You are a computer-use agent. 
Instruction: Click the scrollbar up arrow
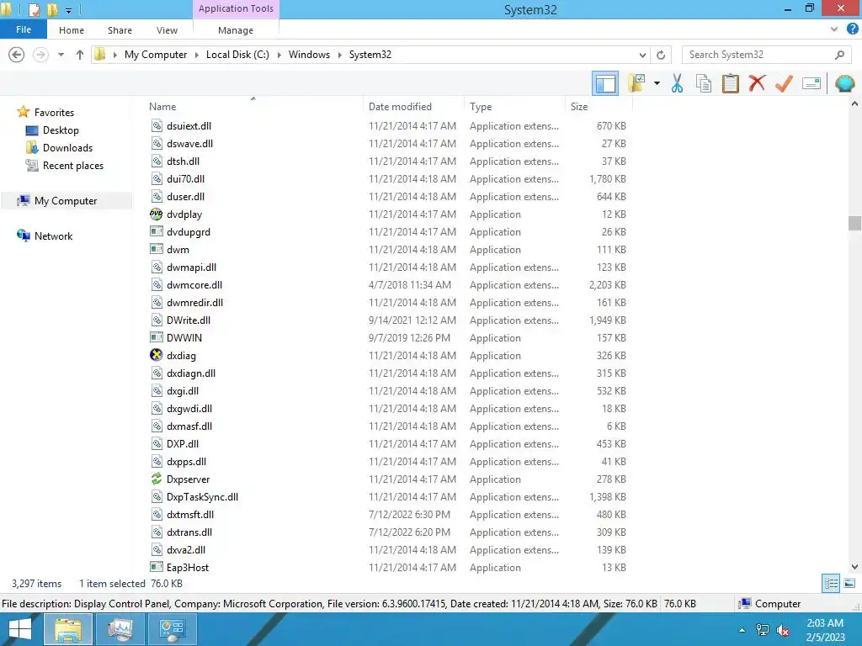[854, 103]
